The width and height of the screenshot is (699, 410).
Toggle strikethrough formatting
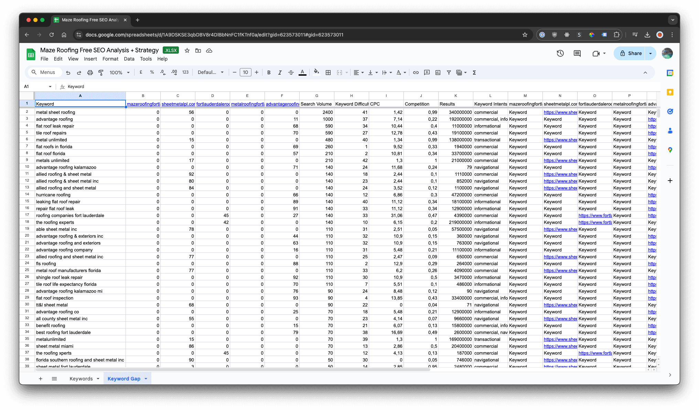(x=291, y=73)
